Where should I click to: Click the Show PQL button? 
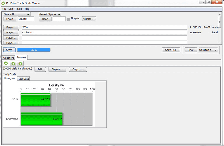171,50
